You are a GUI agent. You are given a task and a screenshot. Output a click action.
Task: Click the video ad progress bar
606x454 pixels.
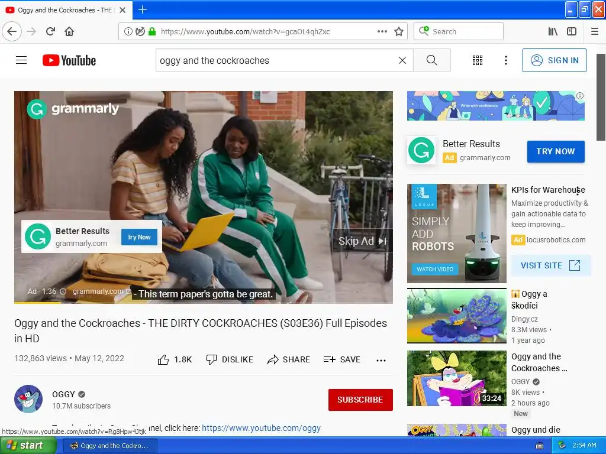pyautogui.click(x=204, y=302)
